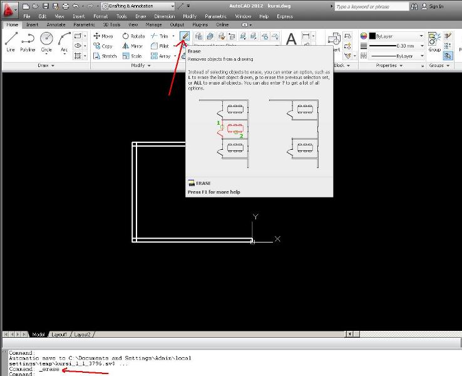Select the Polyline tool

click(x=28, y=41)
